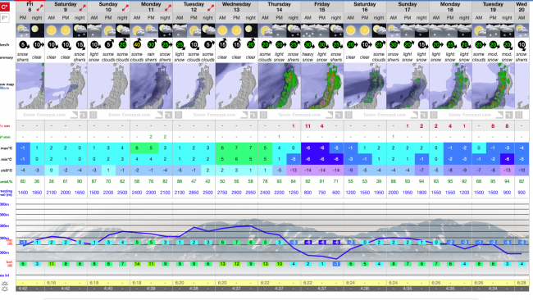Viewport: 533px width, 300px height.
Task: Open the More link under snow map
Action: click(5, 88)
